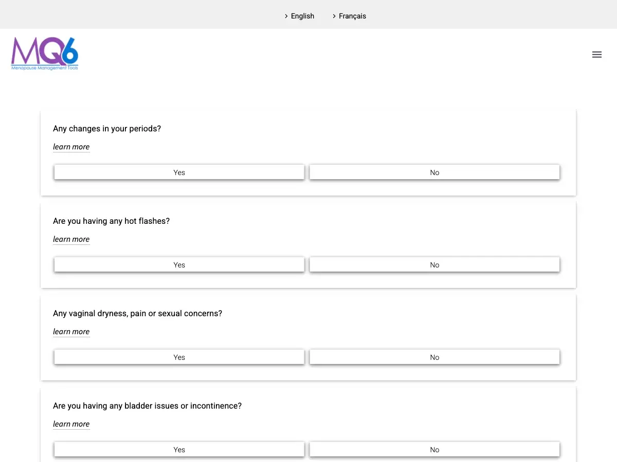
Task: Answer No to having hot flashes
Action: pos(434,265)
